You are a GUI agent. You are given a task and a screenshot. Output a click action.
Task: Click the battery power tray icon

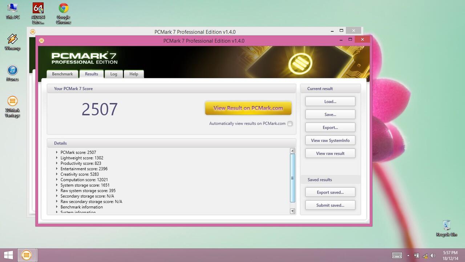417,255
